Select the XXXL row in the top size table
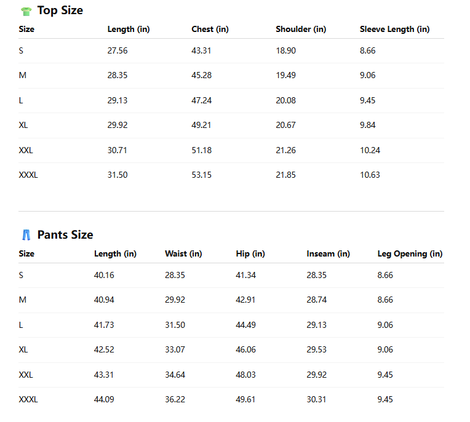This screenshot has width=470, height=422. [x=28, y=175]
